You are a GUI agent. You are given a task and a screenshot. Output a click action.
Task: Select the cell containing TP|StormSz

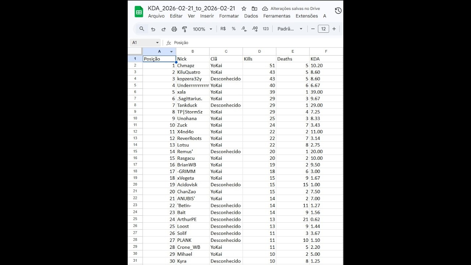point(192,112)
